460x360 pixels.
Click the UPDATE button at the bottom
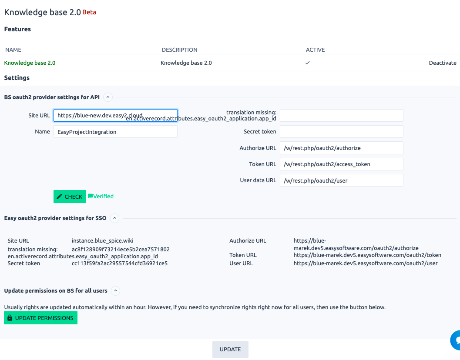coord(230,349)
